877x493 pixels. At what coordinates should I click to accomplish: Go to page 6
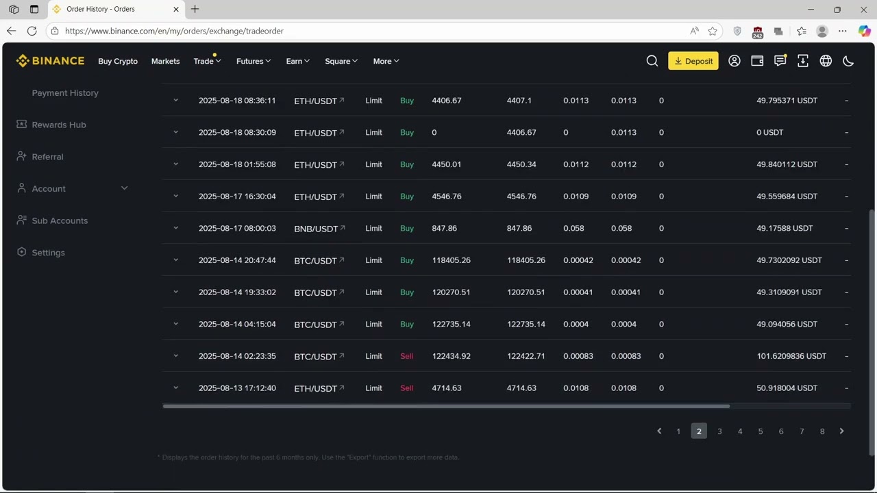(x=781, y=431)
